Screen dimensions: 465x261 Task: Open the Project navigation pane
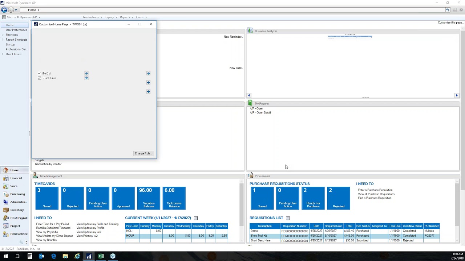[x=15, y=226]
